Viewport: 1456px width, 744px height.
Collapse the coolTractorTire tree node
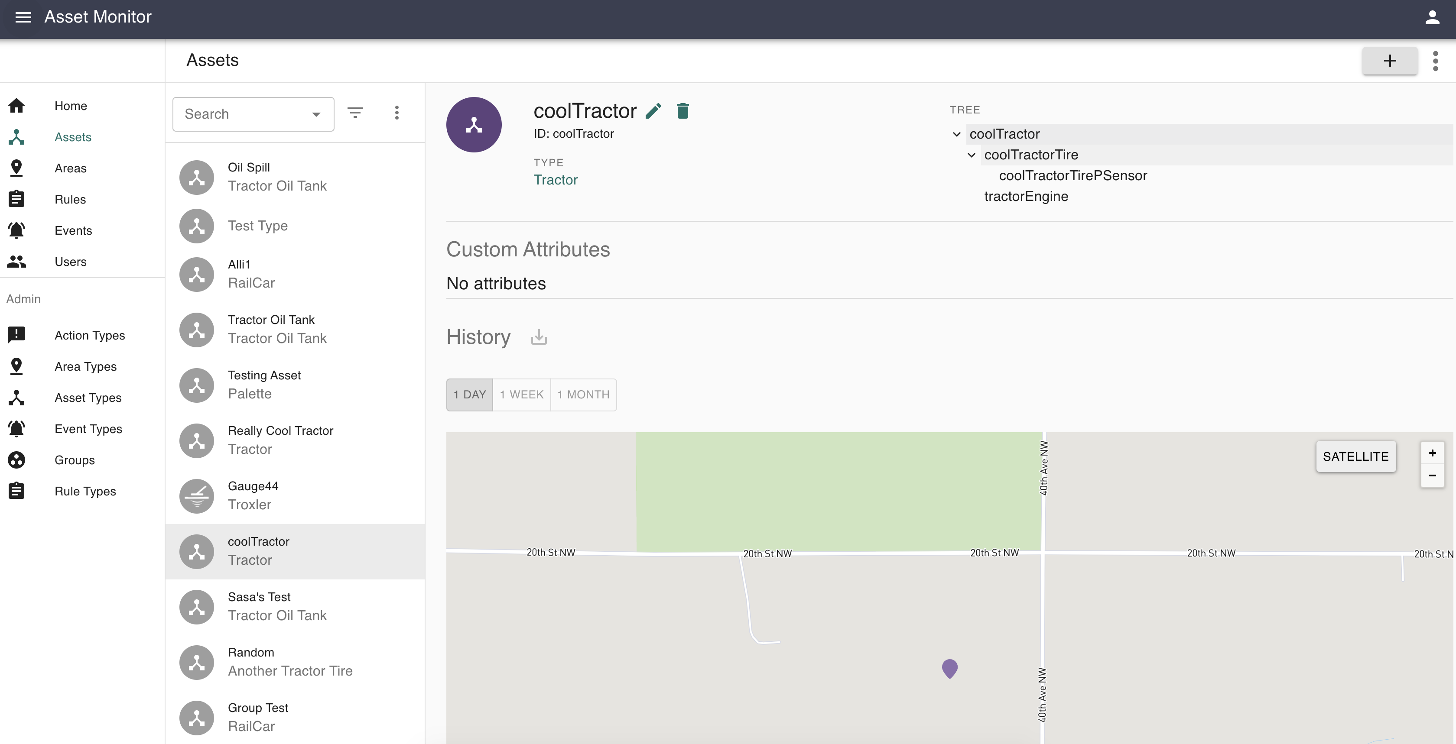pos(971,155)
